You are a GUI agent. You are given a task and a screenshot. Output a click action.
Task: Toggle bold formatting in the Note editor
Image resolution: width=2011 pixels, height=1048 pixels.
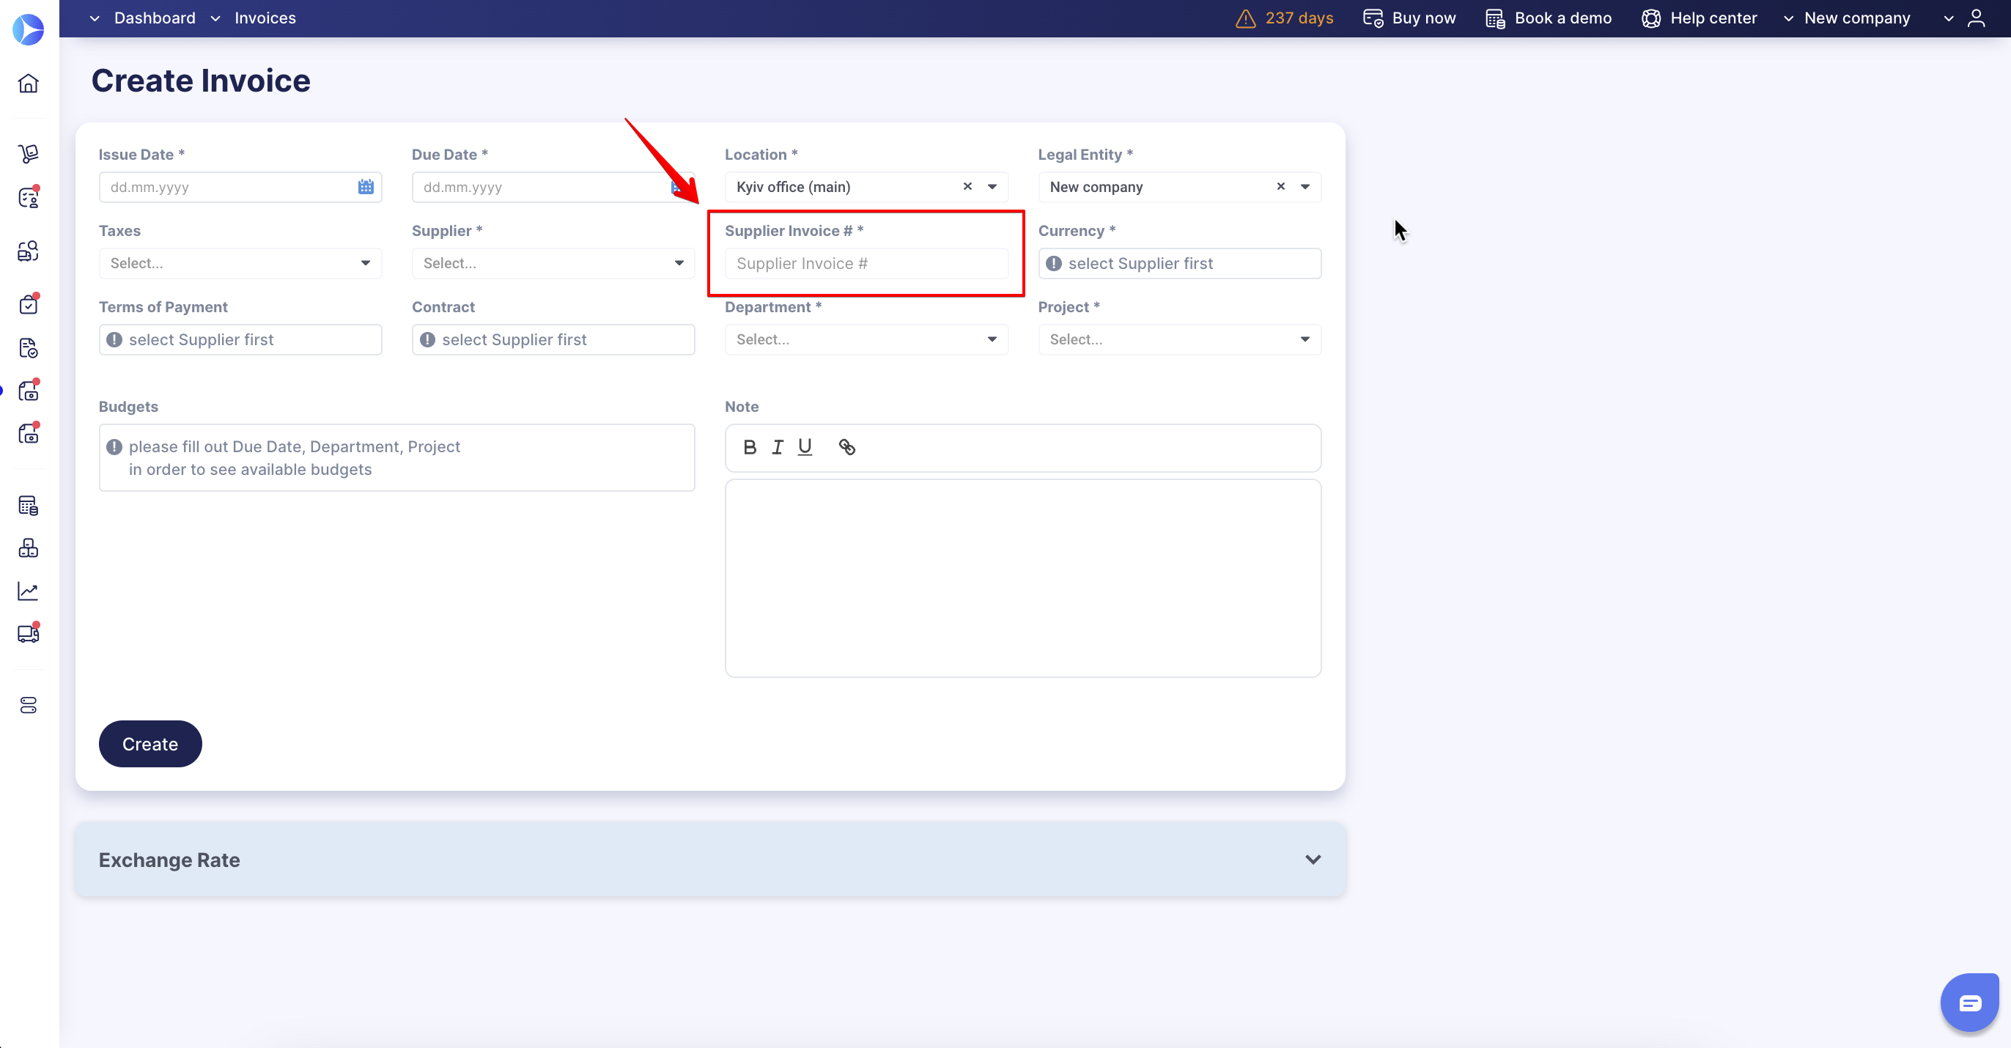coord(750,447)
